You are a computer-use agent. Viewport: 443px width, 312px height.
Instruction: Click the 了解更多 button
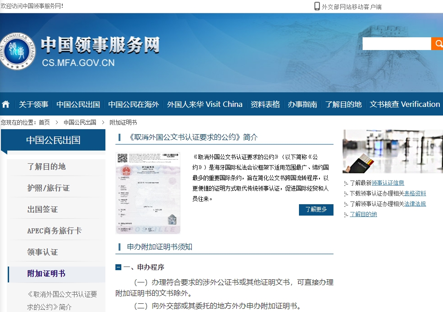(x=316, y=210)
